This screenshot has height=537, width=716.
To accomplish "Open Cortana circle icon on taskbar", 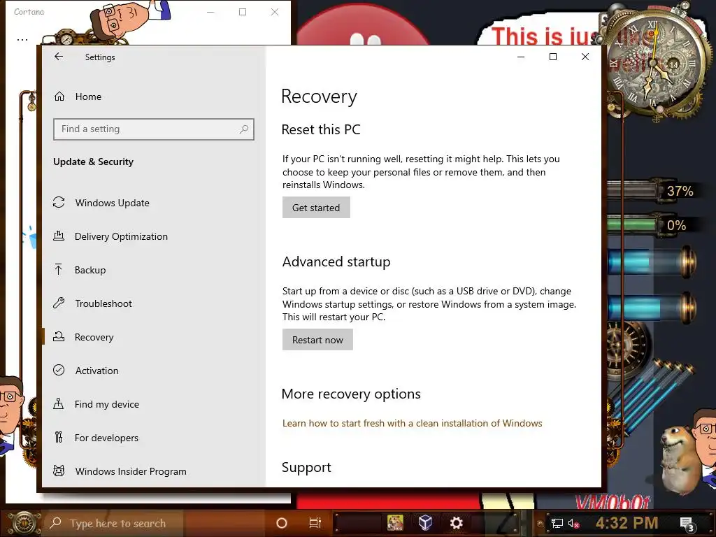I will click(282, 523).
